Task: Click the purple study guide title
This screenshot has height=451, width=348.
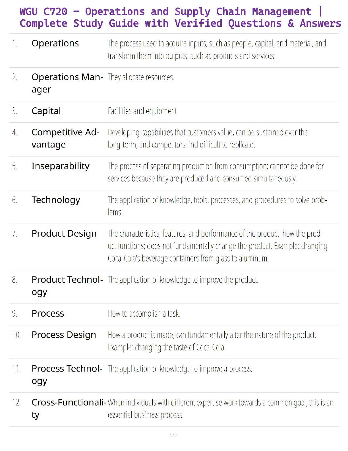Action: [180, 17]
